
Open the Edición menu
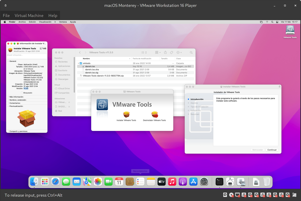tap(32, 22)
